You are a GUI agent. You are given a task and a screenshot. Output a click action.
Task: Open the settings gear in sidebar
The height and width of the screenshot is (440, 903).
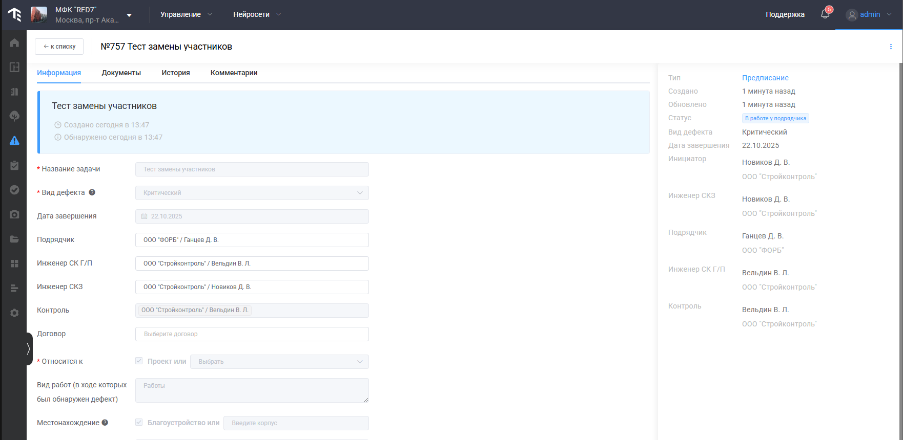[x=14, y=313]
